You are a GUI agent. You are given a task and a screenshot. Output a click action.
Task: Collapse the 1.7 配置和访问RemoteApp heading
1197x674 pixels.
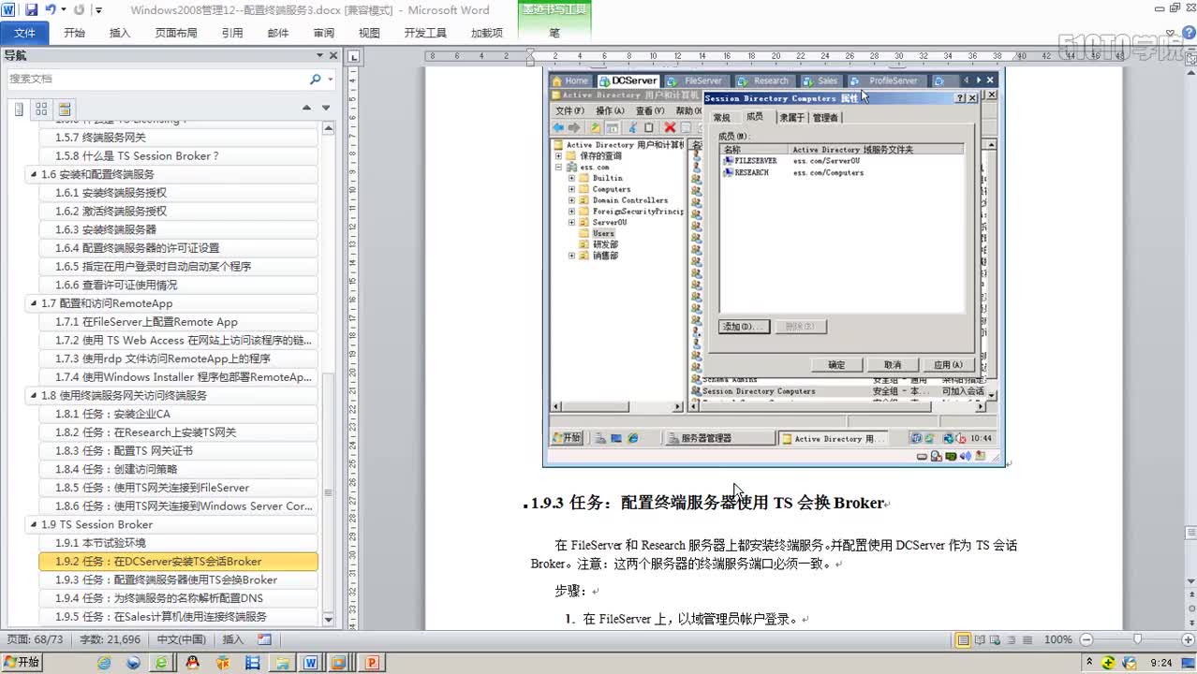(x=34, y=303)
